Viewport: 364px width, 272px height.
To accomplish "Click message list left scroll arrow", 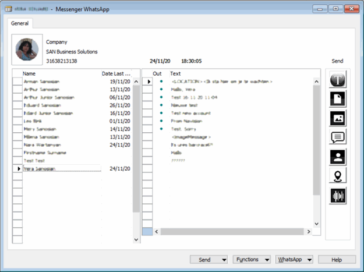I will click(157, 232).
